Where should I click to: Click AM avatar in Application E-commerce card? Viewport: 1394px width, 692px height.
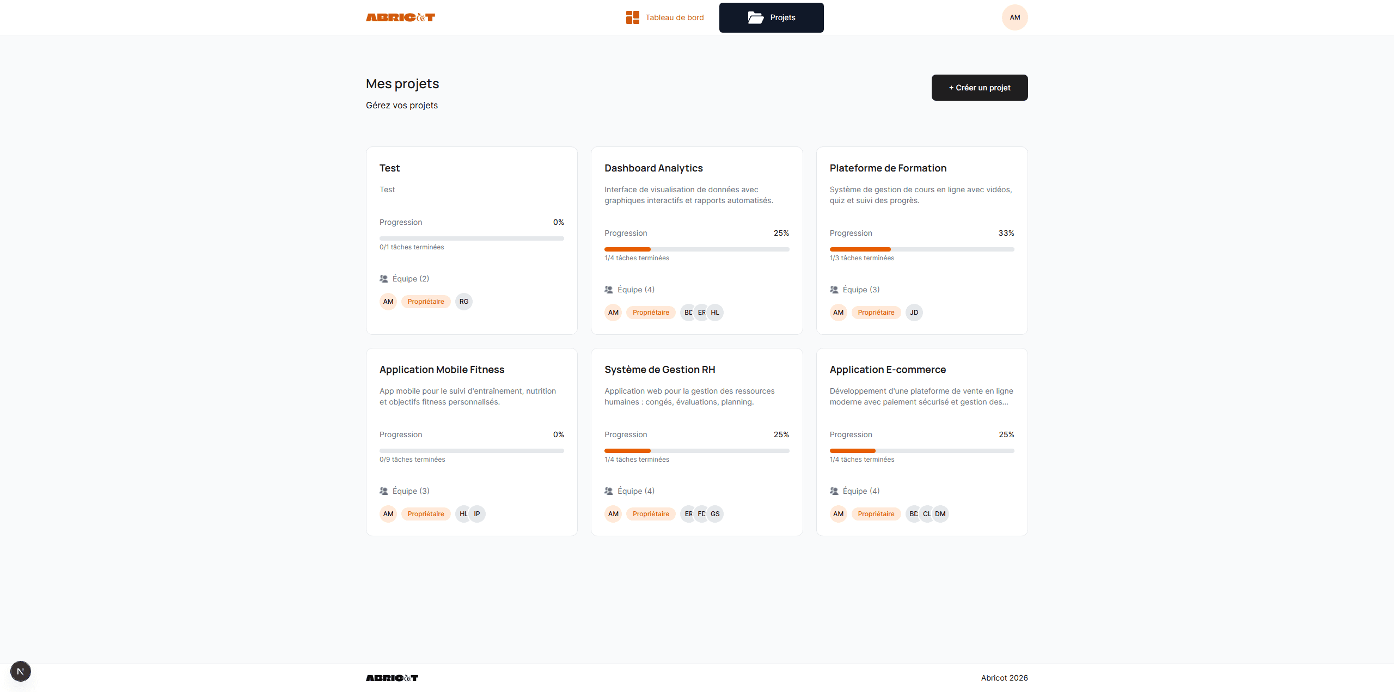click(x=838, y=514)
